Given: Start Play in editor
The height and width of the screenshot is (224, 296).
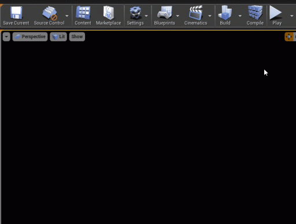Looking at the screenshot, I should coord(277,16).
